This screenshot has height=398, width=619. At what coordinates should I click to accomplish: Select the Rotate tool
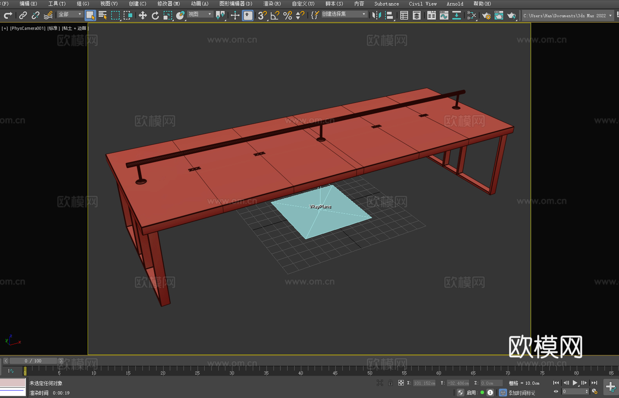tap(155, 15)
